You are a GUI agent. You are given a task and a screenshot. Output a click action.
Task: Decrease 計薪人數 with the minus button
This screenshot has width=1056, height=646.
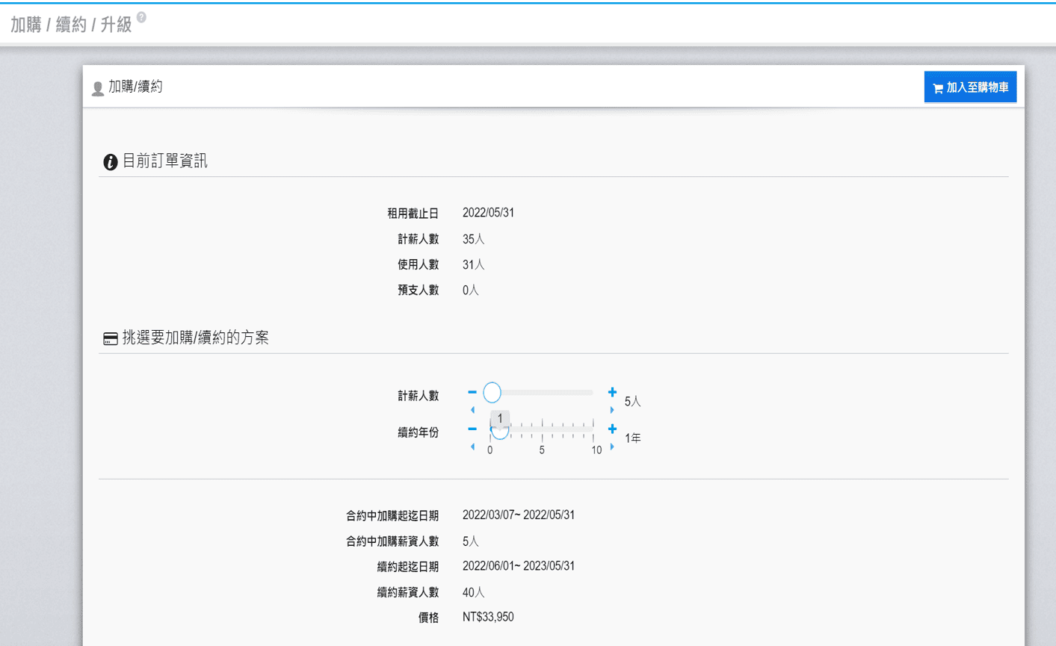pos(472,392)
